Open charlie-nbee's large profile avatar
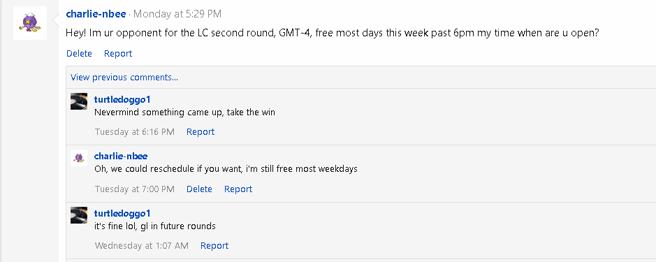This screenshot has height=262, width=656. click(x=30, y=23)
